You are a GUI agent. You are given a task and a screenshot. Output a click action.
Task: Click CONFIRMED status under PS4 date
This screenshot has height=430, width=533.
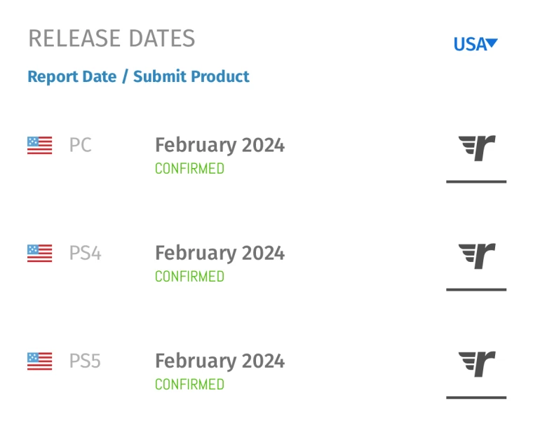click(189, 277)
